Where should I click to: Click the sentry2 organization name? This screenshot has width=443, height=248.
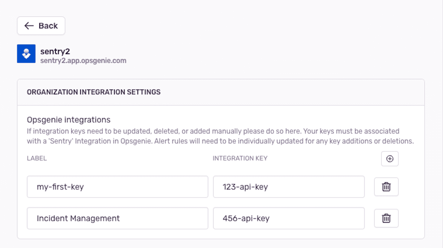click(x=55, y=51)
